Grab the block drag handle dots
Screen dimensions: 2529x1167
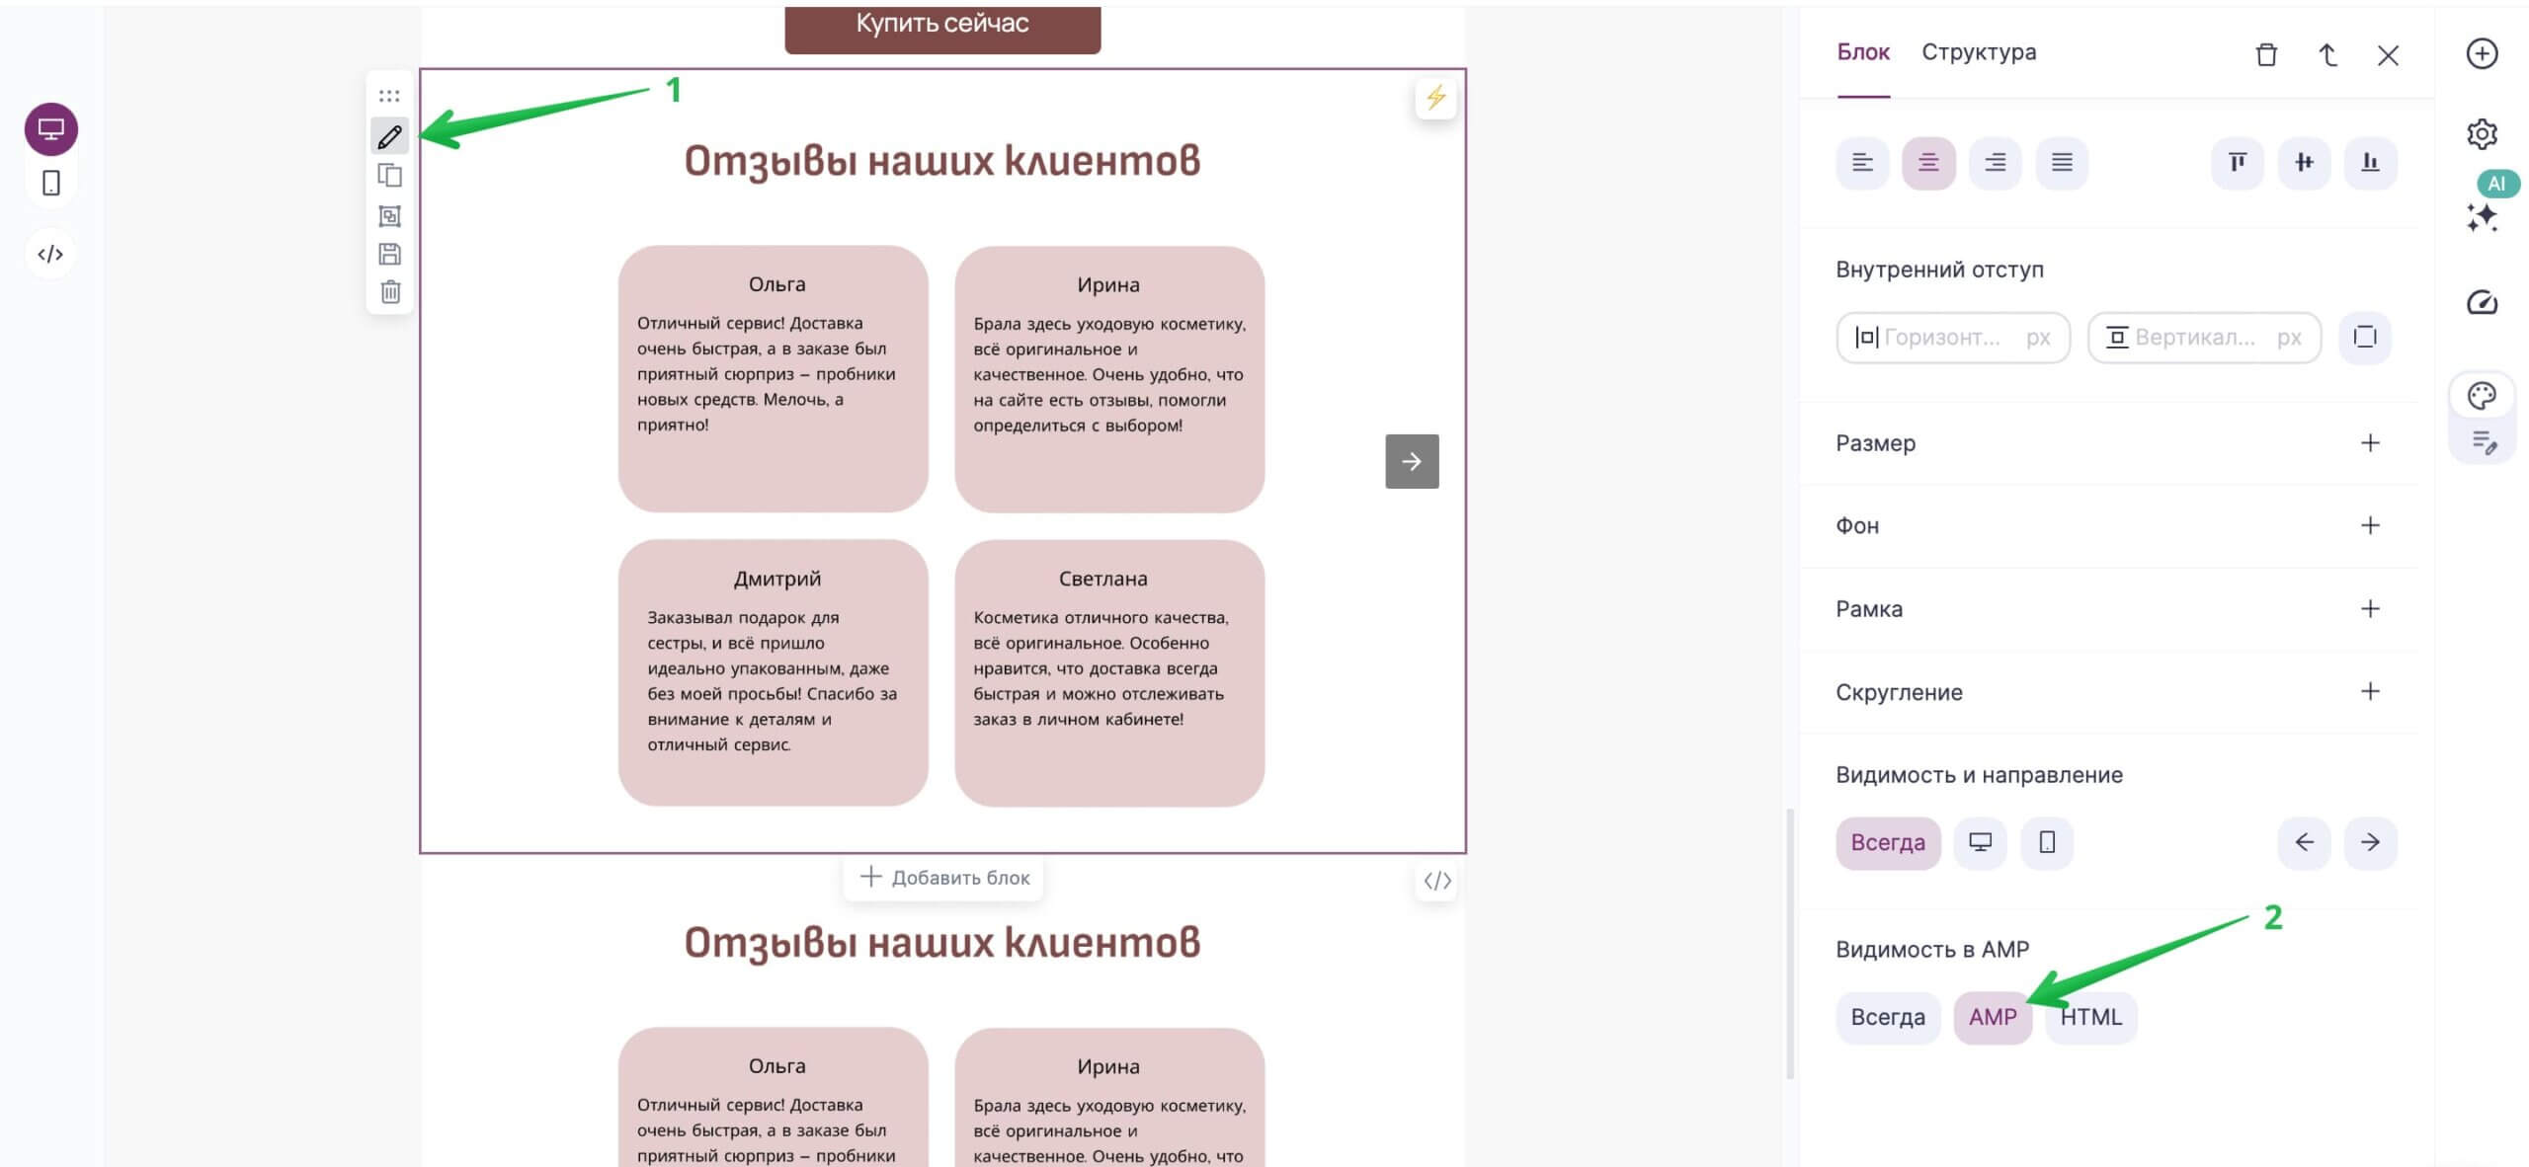point(389,96)
